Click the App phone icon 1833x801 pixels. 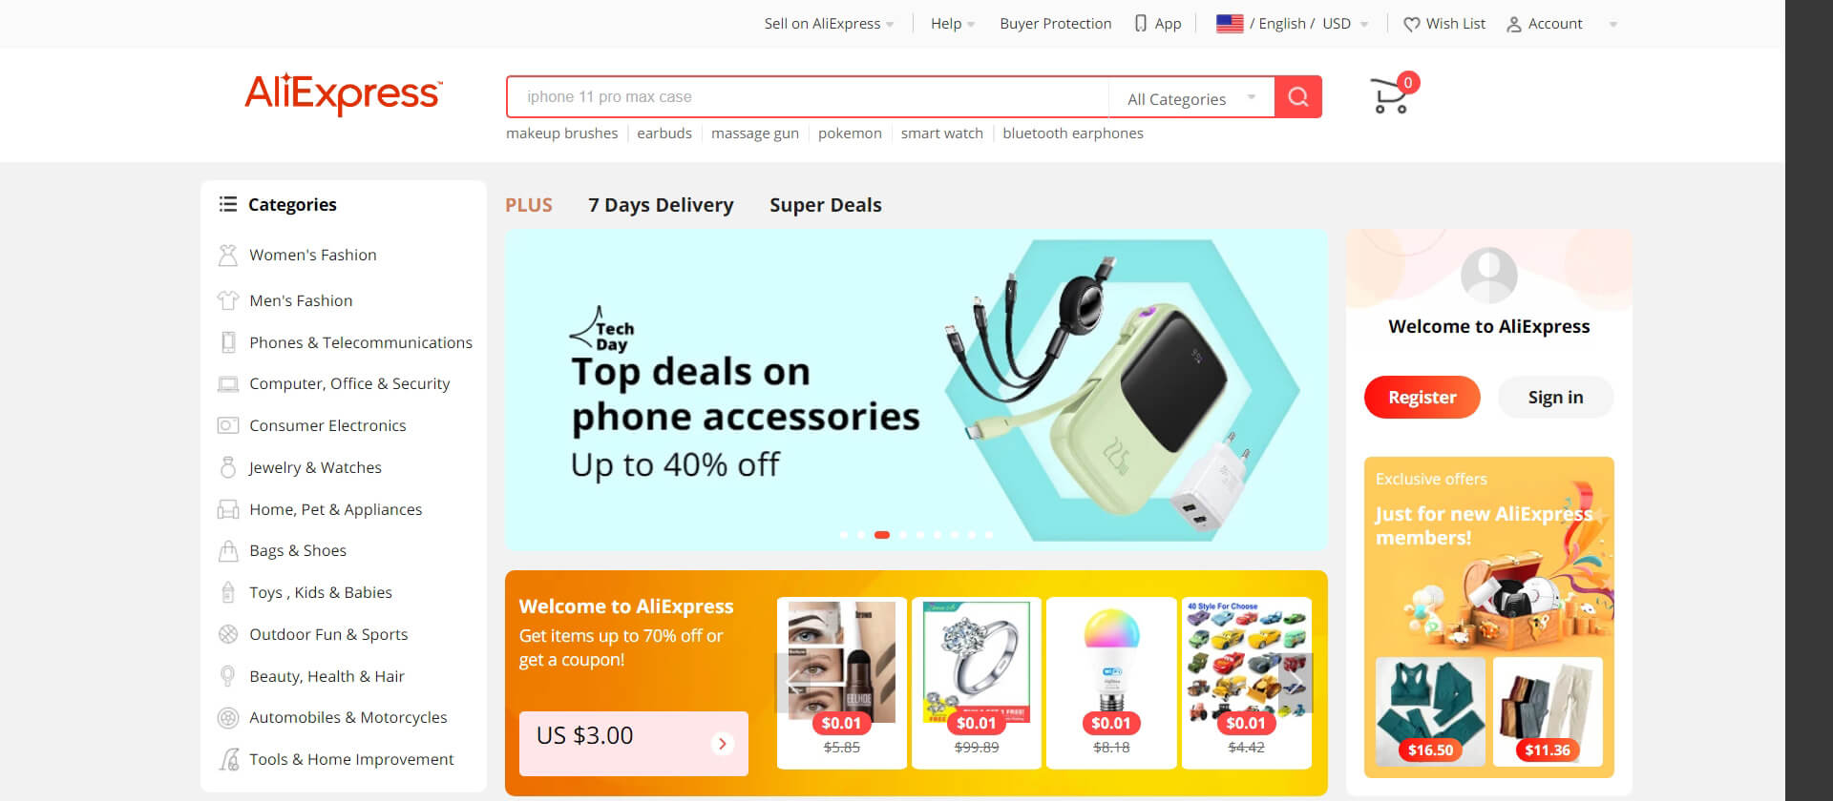point(1140,24)
